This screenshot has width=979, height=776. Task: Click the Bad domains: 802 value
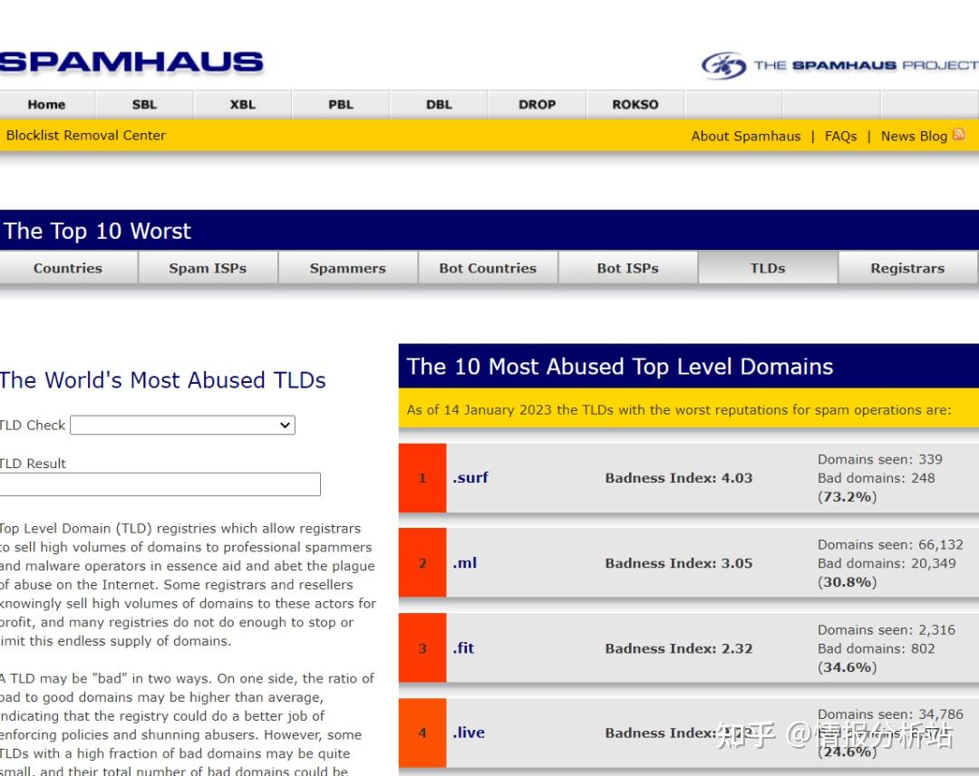tap(876, 648)
